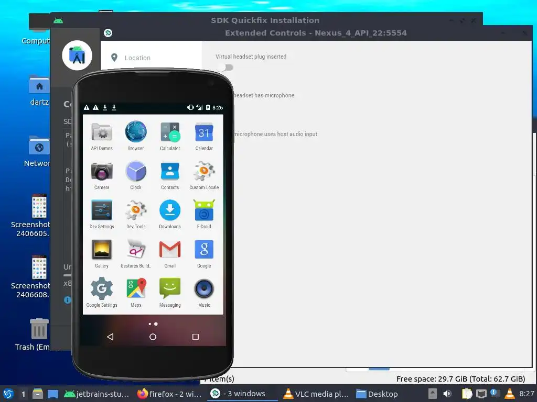
Task: Select workspace 1 in the pager
Action: (x=23, y=394)
